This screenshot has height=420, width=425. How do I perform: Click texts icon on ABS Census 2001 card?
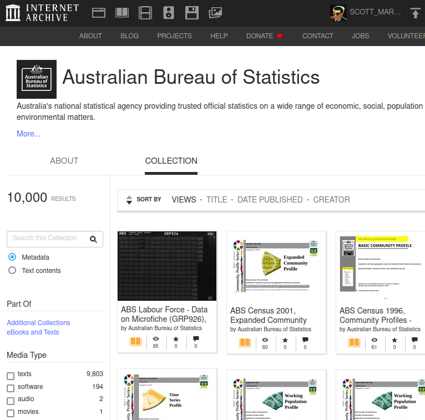tap(245, 342)
